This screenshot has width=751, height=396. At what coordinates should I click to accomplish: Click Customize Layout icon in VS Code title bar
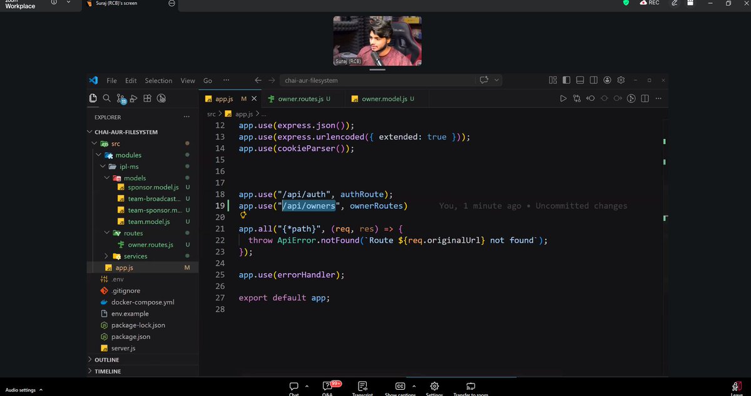click(553, 80)
